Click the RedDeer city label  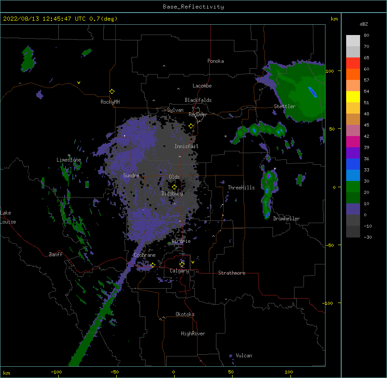198,114
